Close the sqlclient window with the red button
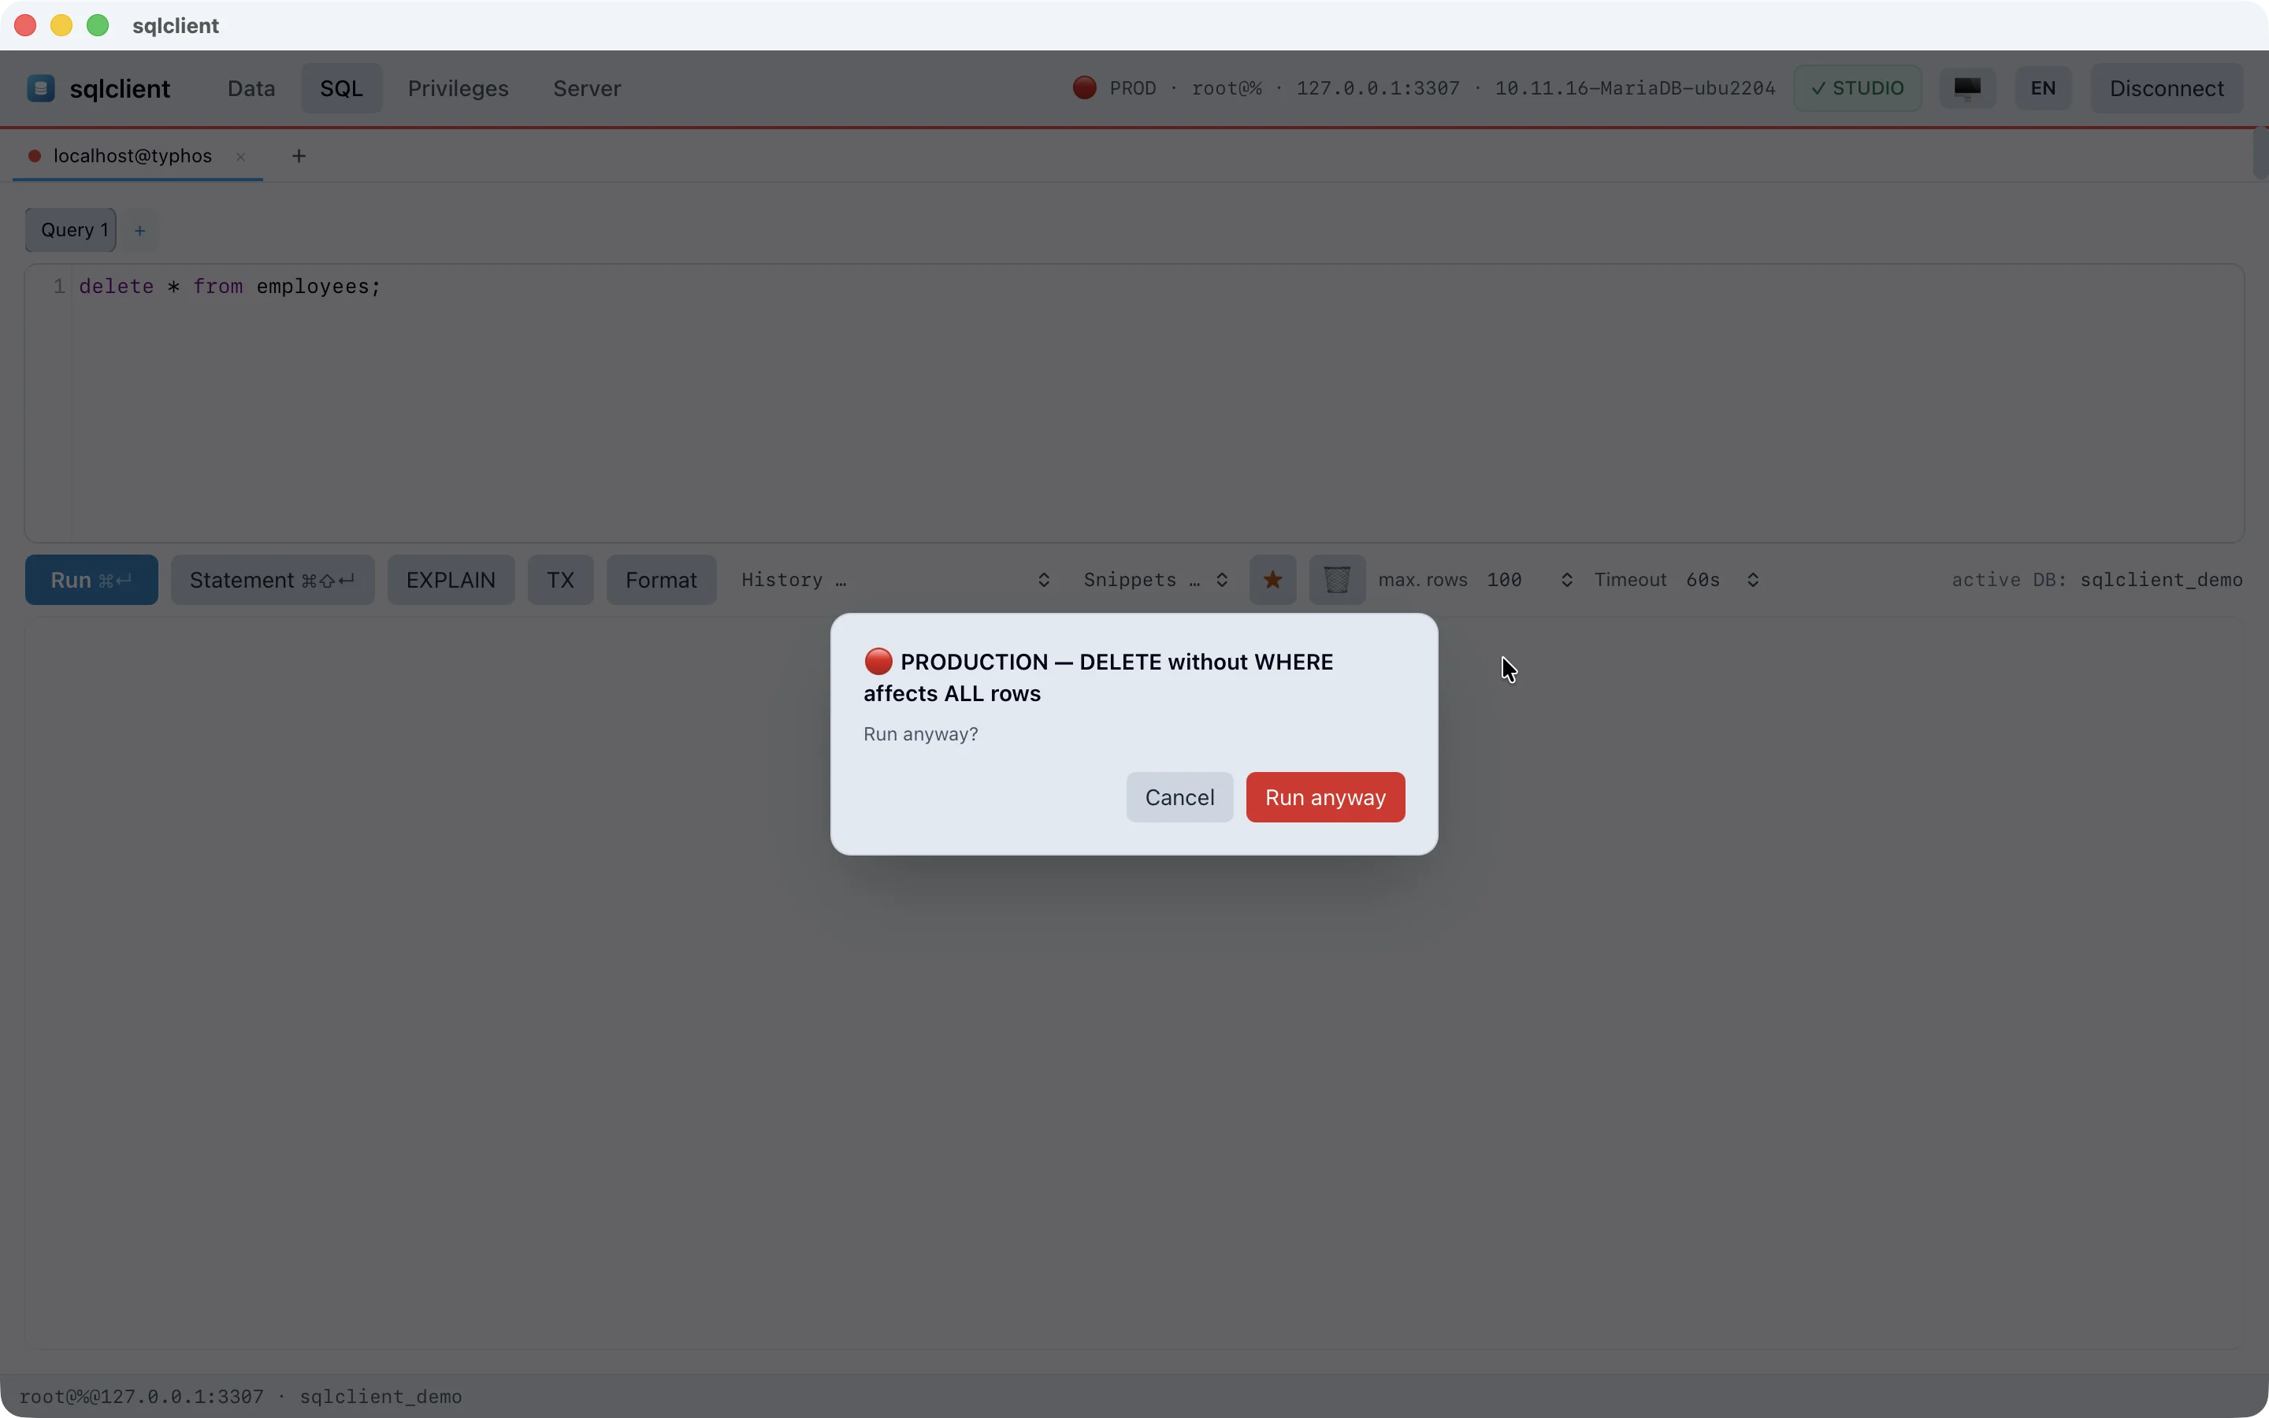Screen dimensions: 2269x1418 [x=25, y=25]
